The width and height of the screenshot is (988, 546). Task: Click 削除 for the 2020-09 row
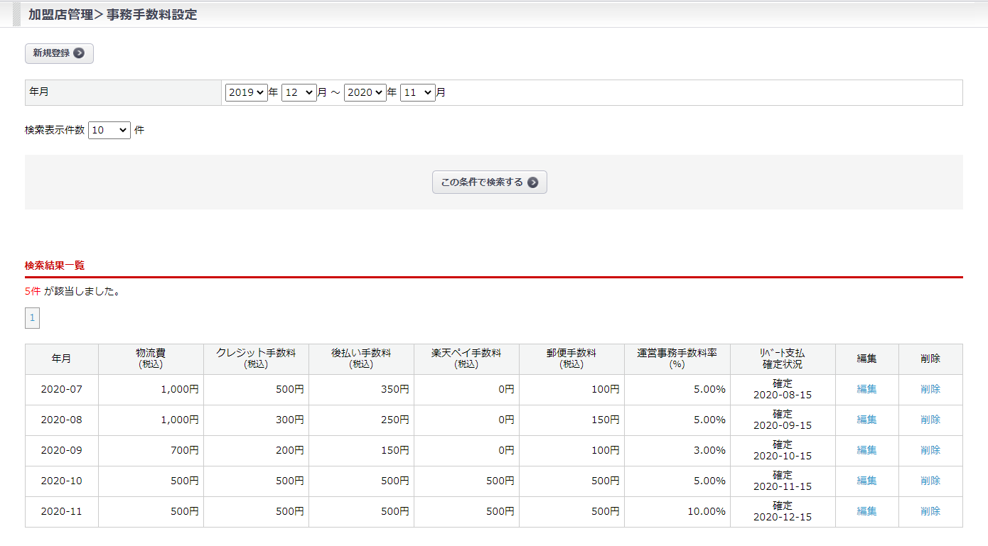(x=930, y=450)
